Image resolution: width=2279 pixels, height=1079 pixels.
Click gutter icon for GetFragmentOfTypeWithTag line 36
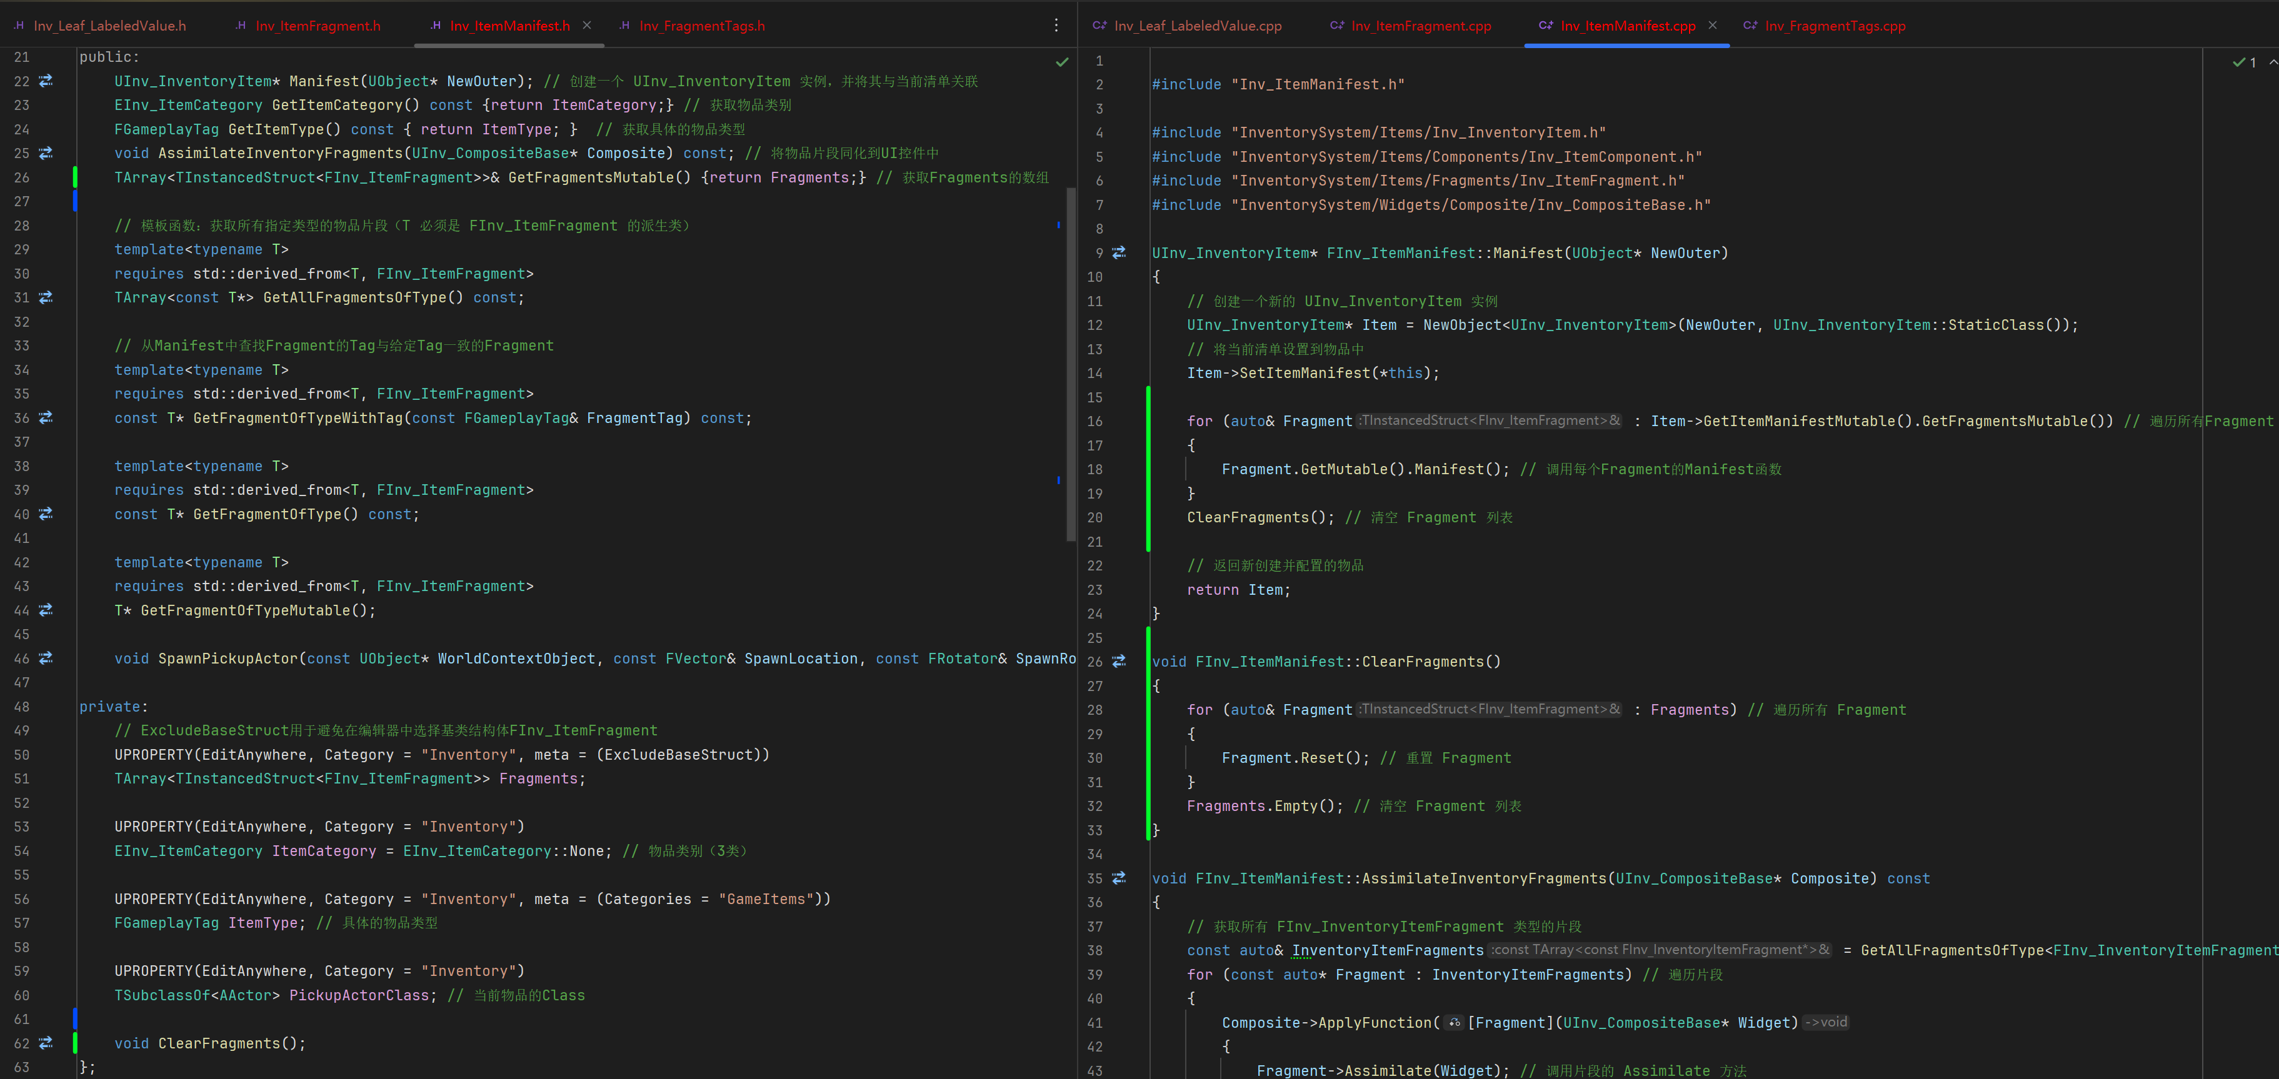pos(46,417)
